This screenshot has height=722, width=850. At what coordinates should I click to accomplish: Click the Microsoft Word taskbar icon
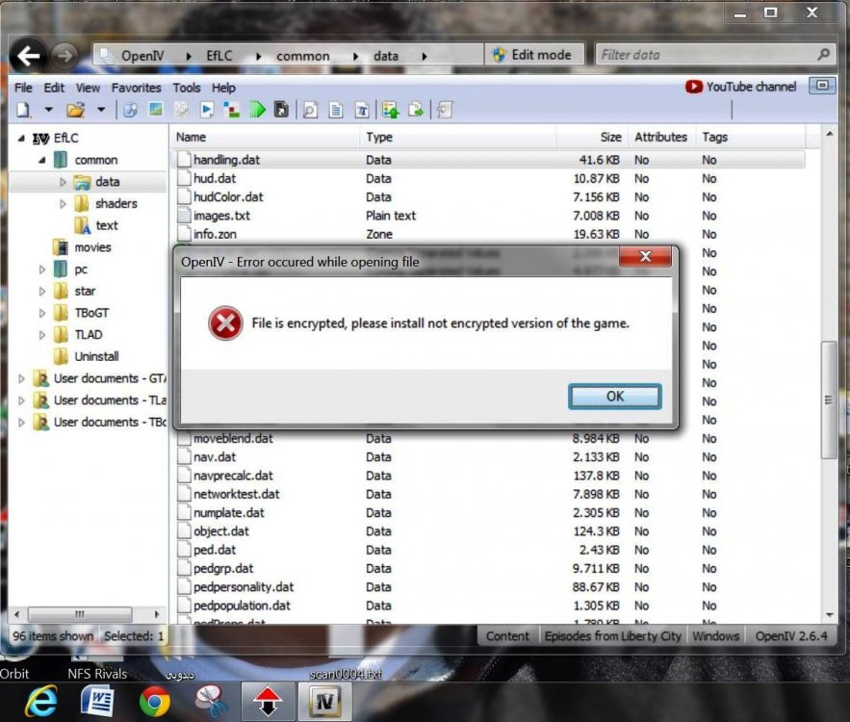click(97, 702)
